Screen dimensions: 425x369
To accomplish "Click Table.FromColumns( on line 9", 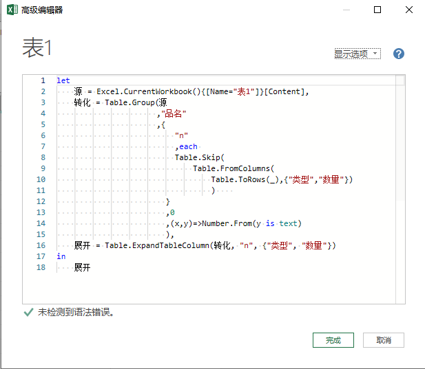I will point(234,168).
